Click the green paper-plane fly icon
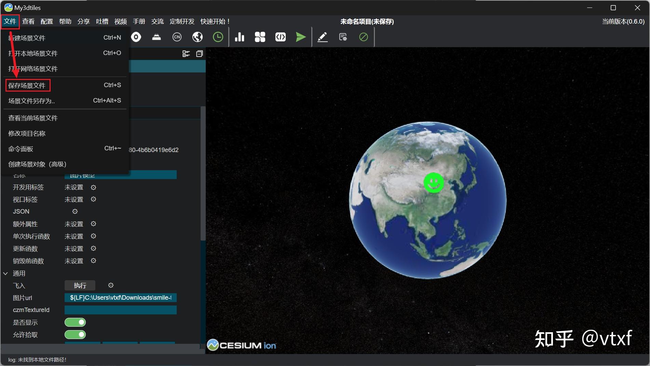Image resolution: width=650 pixels, height=366 pixels. coord(301,37)
